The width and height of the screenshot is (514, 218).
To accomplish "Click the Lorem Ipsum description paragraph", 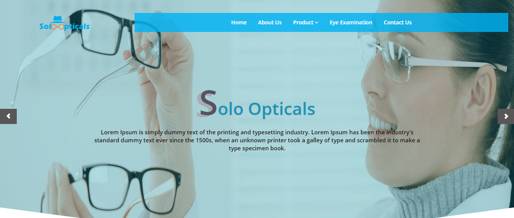I will (x=257, y=140).
